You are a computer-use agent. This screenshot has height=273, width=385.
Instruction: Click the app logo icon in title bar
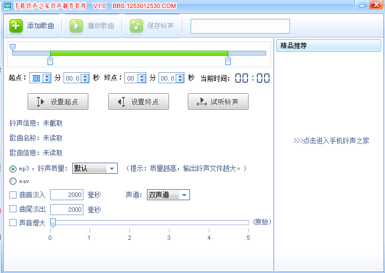8,6
